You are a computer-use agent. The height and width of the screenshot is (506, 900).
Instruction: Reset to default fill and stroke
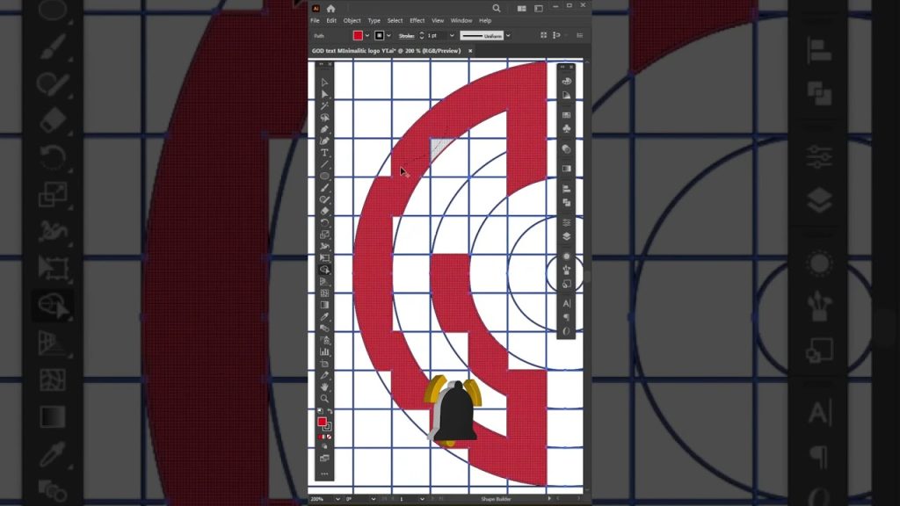[319, 412]
